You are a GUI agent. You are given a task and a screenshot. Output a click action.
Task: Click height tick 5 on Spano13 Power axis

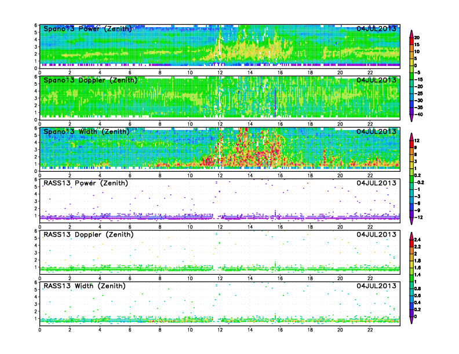(x=36, y=32)
